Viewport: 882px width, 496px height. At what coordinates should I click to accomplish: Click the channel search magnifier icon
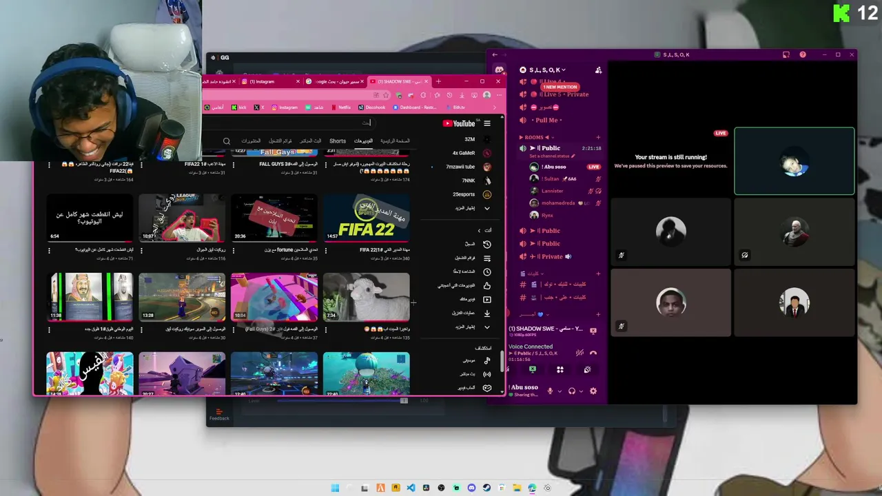(x=227, y=141)
